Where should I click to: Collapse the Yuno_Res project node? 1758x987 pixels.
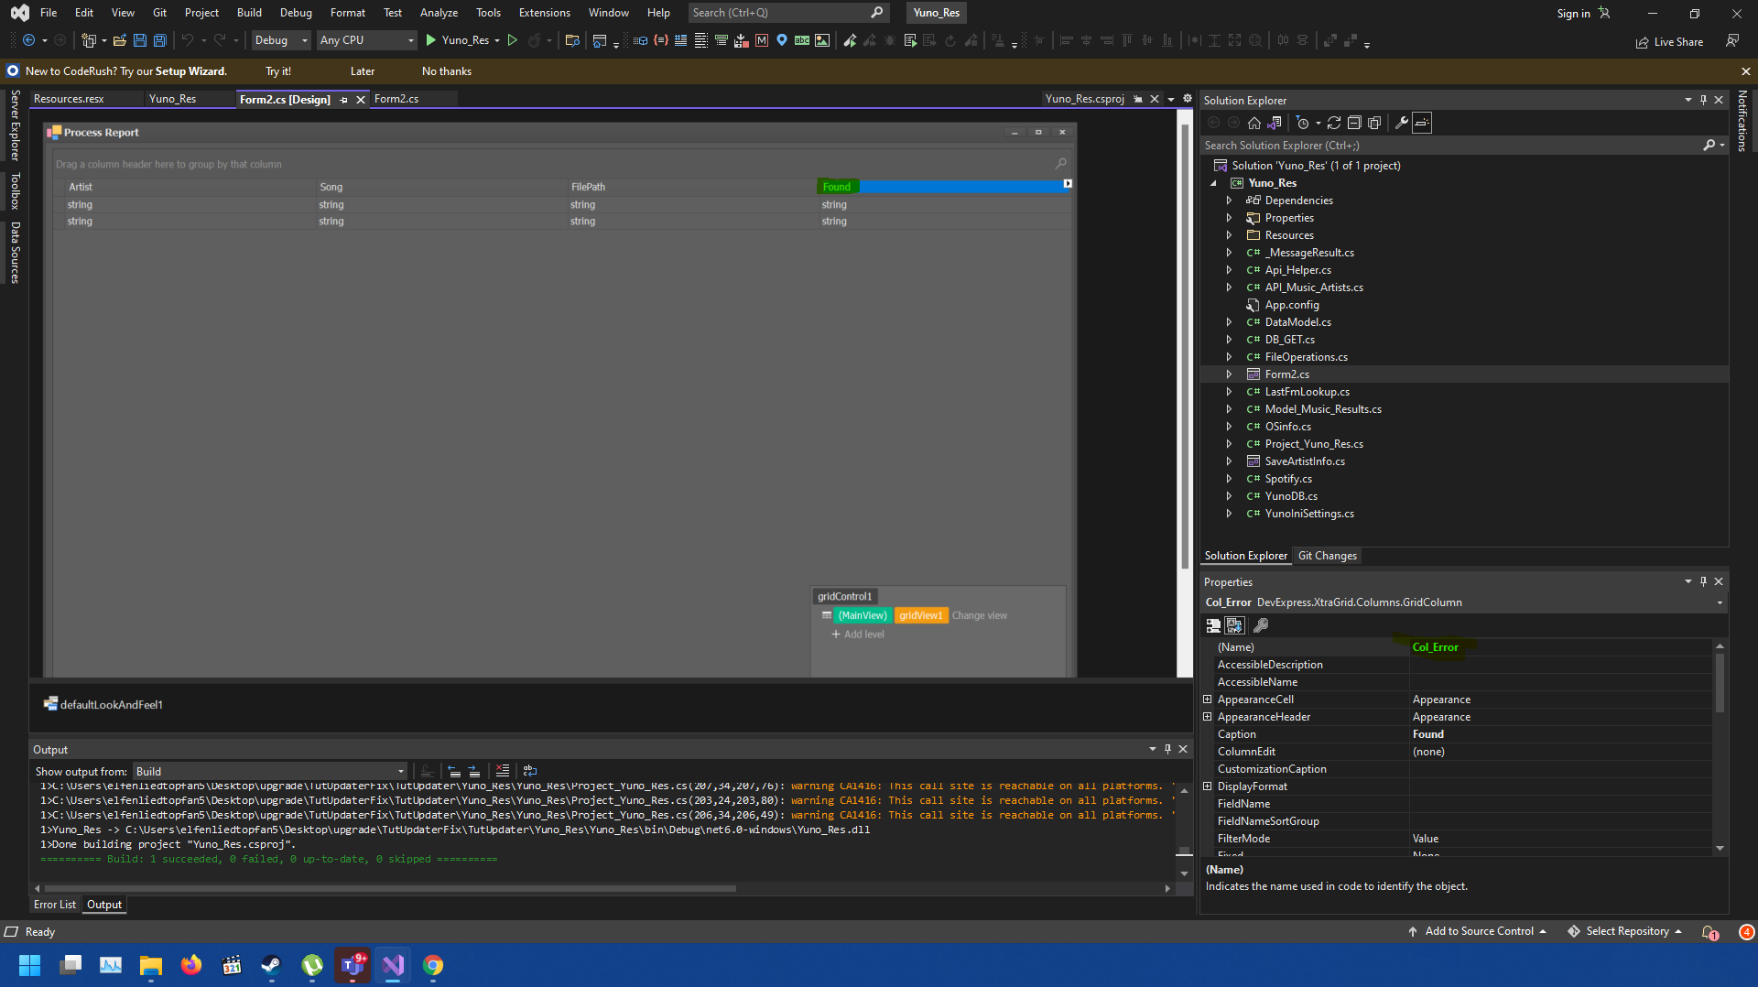pos(1214,183)
